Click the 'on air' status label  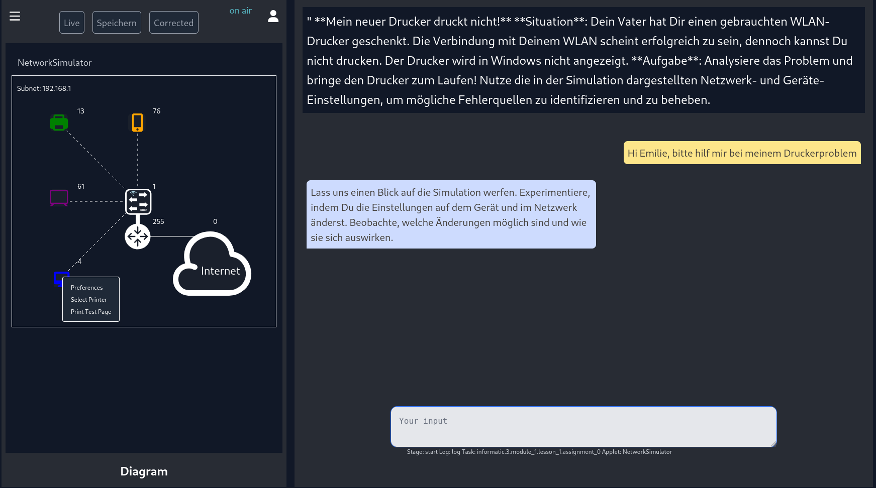point(240,11)
